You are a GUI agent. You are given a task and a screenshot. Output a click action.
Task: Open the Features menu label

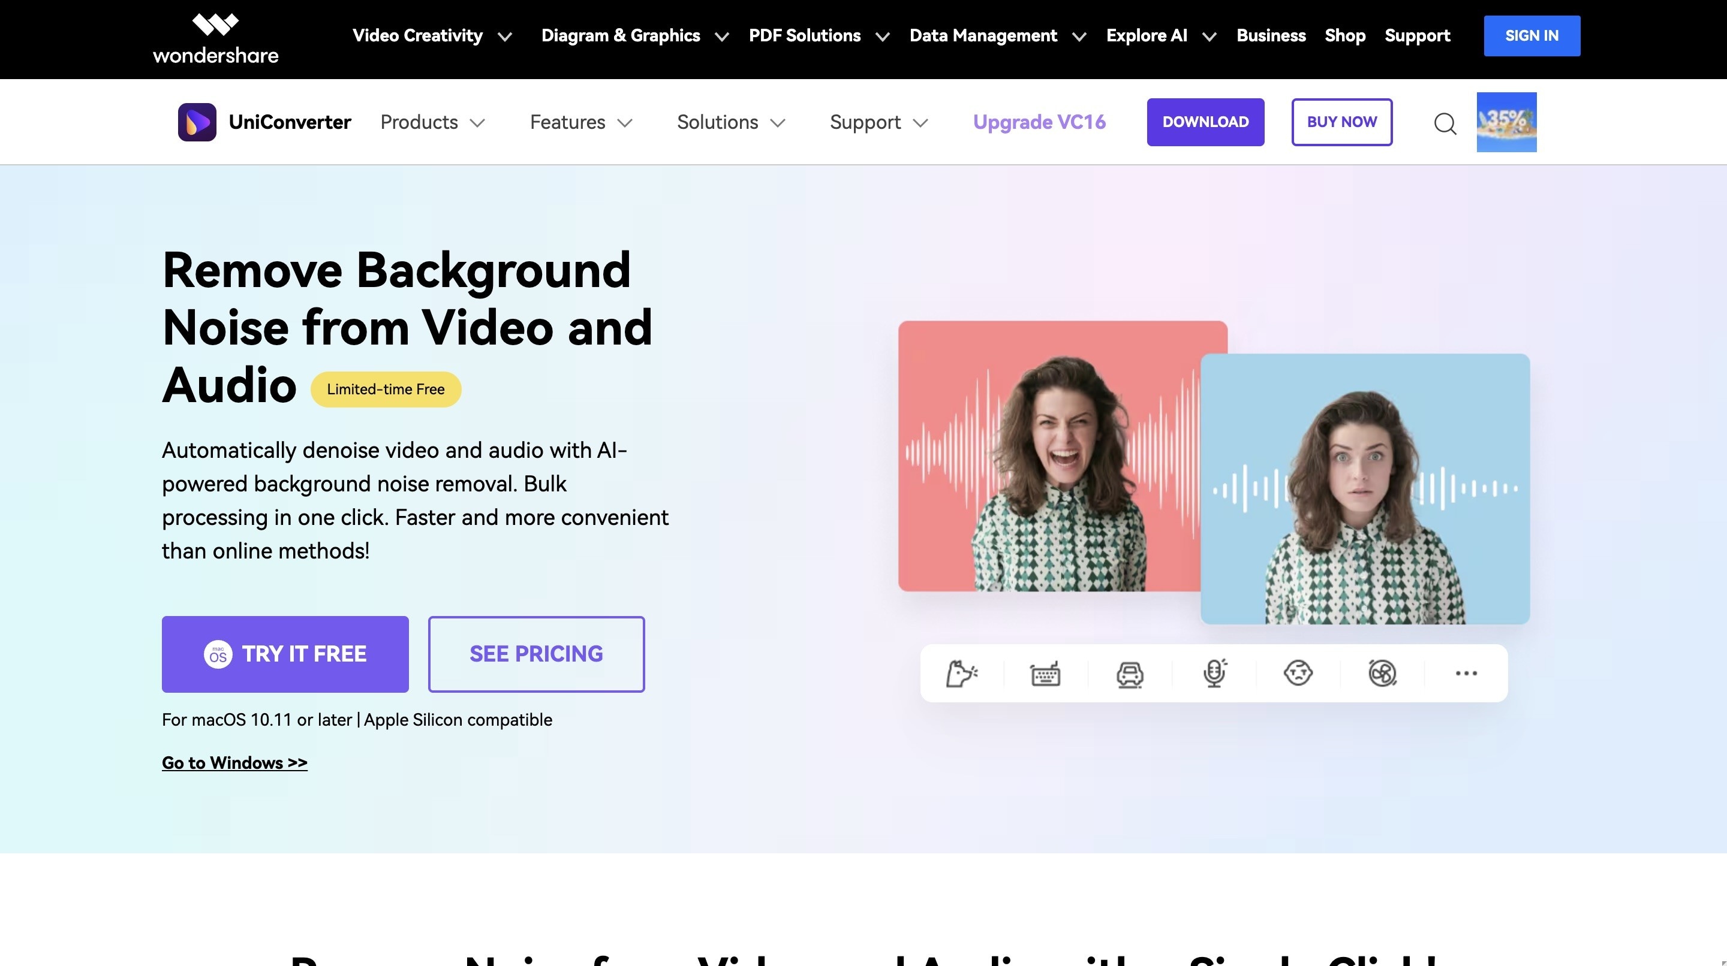tap(567, 122)
